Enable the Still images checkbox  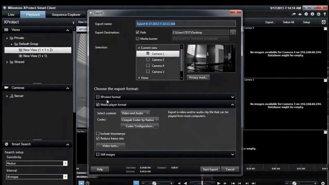point(98,154)
